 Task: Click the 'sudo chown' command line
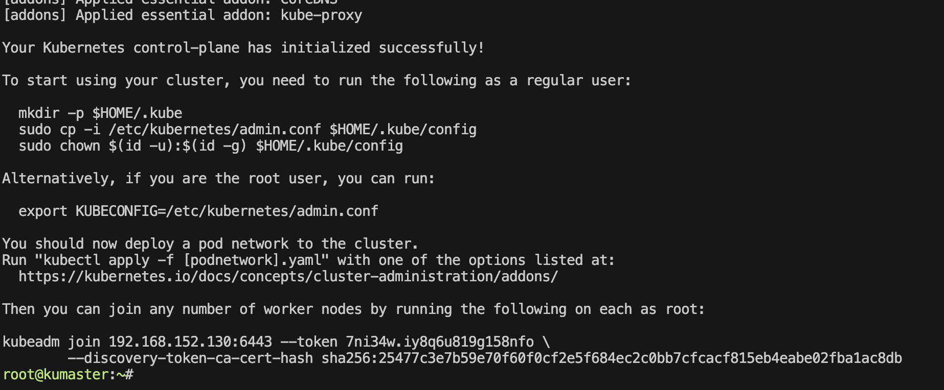point(211,146)
